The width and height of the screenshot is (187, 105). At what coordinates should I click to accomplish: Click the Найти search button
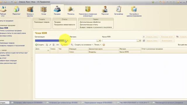[64, 45]
